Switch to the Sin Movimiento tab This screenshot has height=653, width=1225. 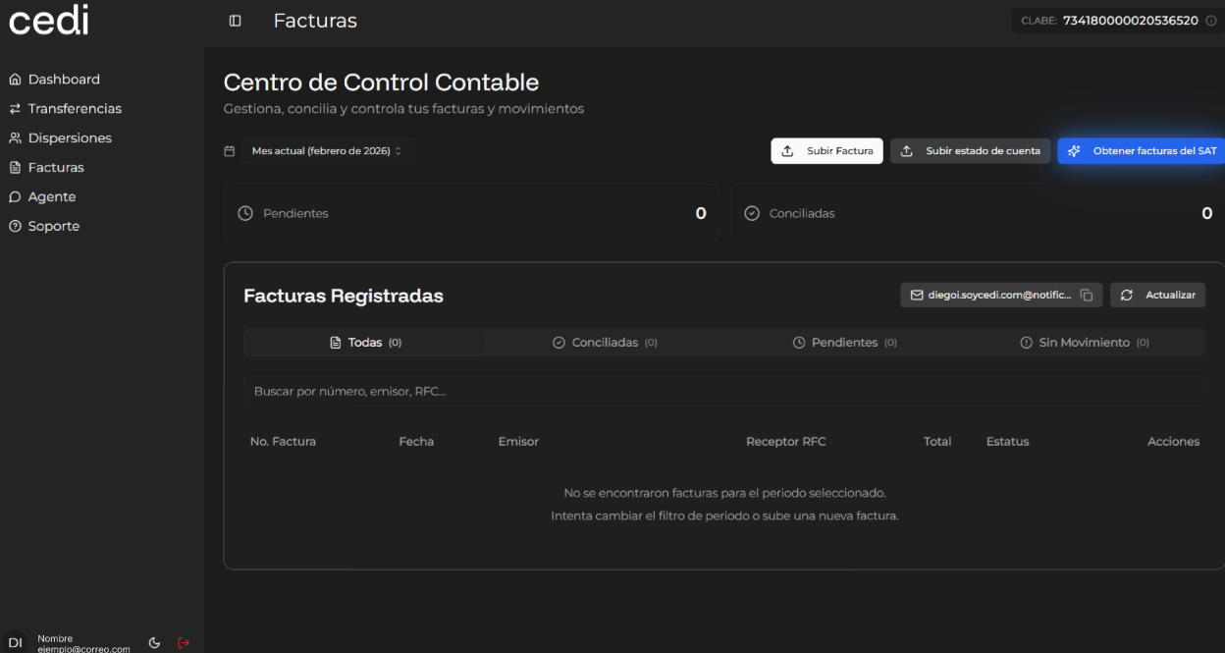point(1085,343)
